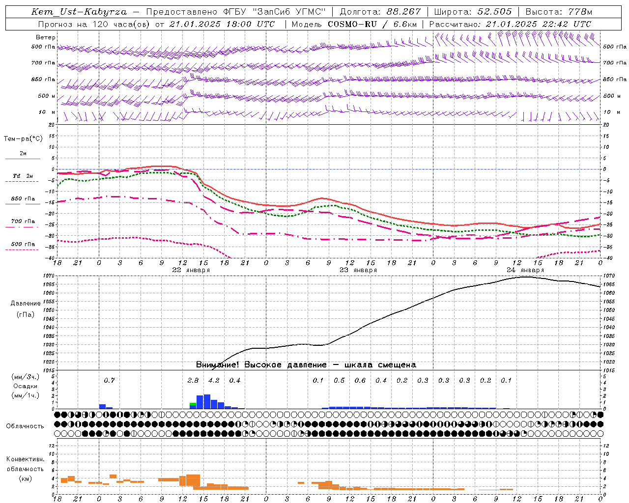Click the green segment on the precipitation bars

point(193,404)
